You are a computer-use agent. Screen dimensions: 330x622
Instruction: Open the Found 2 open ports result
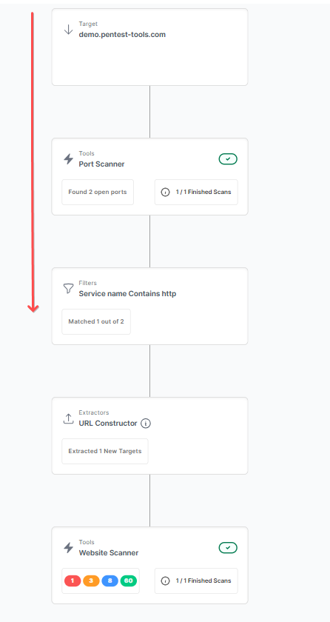(x=98, y=192)
